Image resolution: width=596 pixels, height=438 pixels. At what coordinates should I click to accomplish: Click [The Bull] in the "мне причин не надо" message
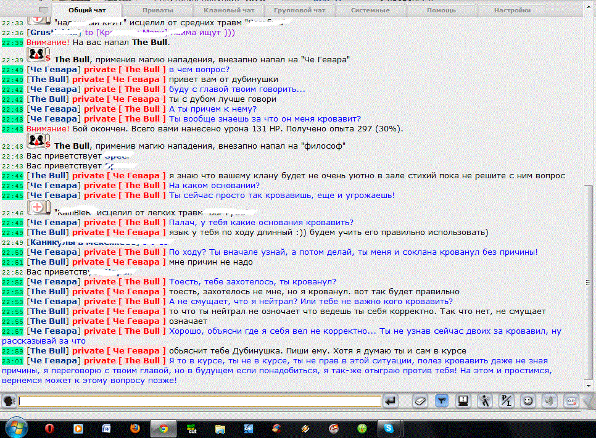pyautogui.click(x=48, y=262)
